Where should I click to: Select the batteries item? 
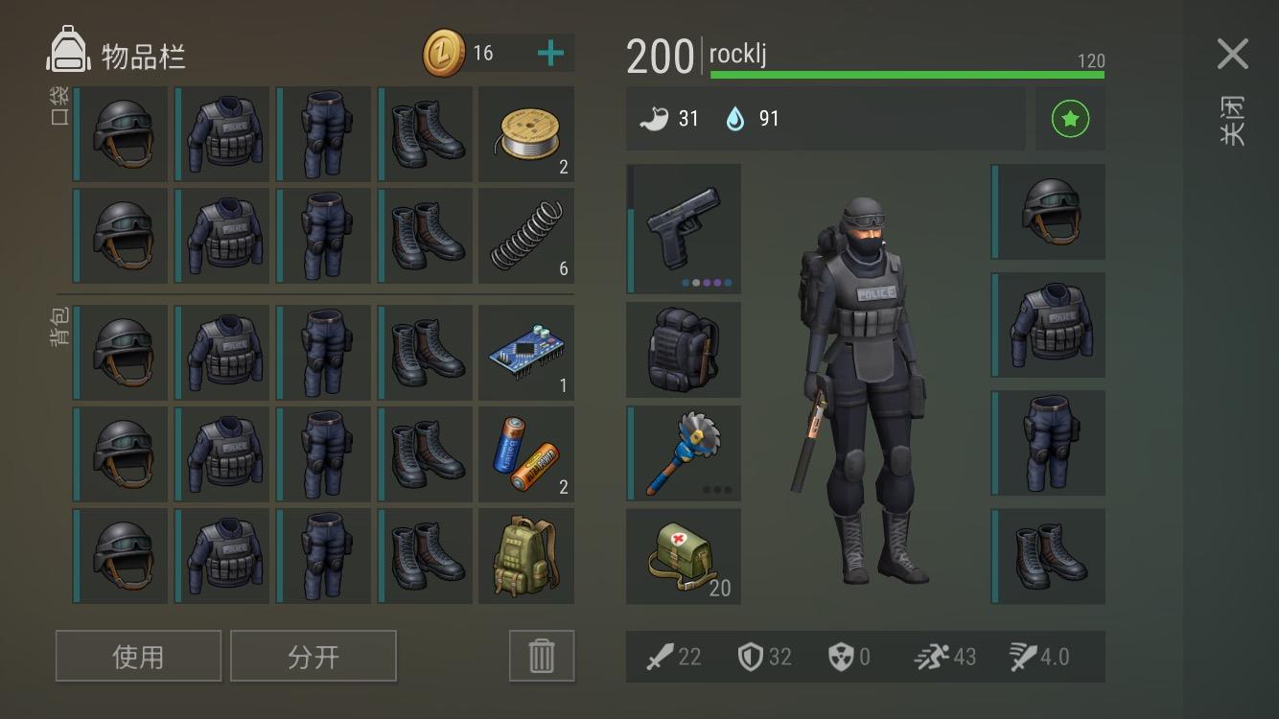click(x=526, y=454)
